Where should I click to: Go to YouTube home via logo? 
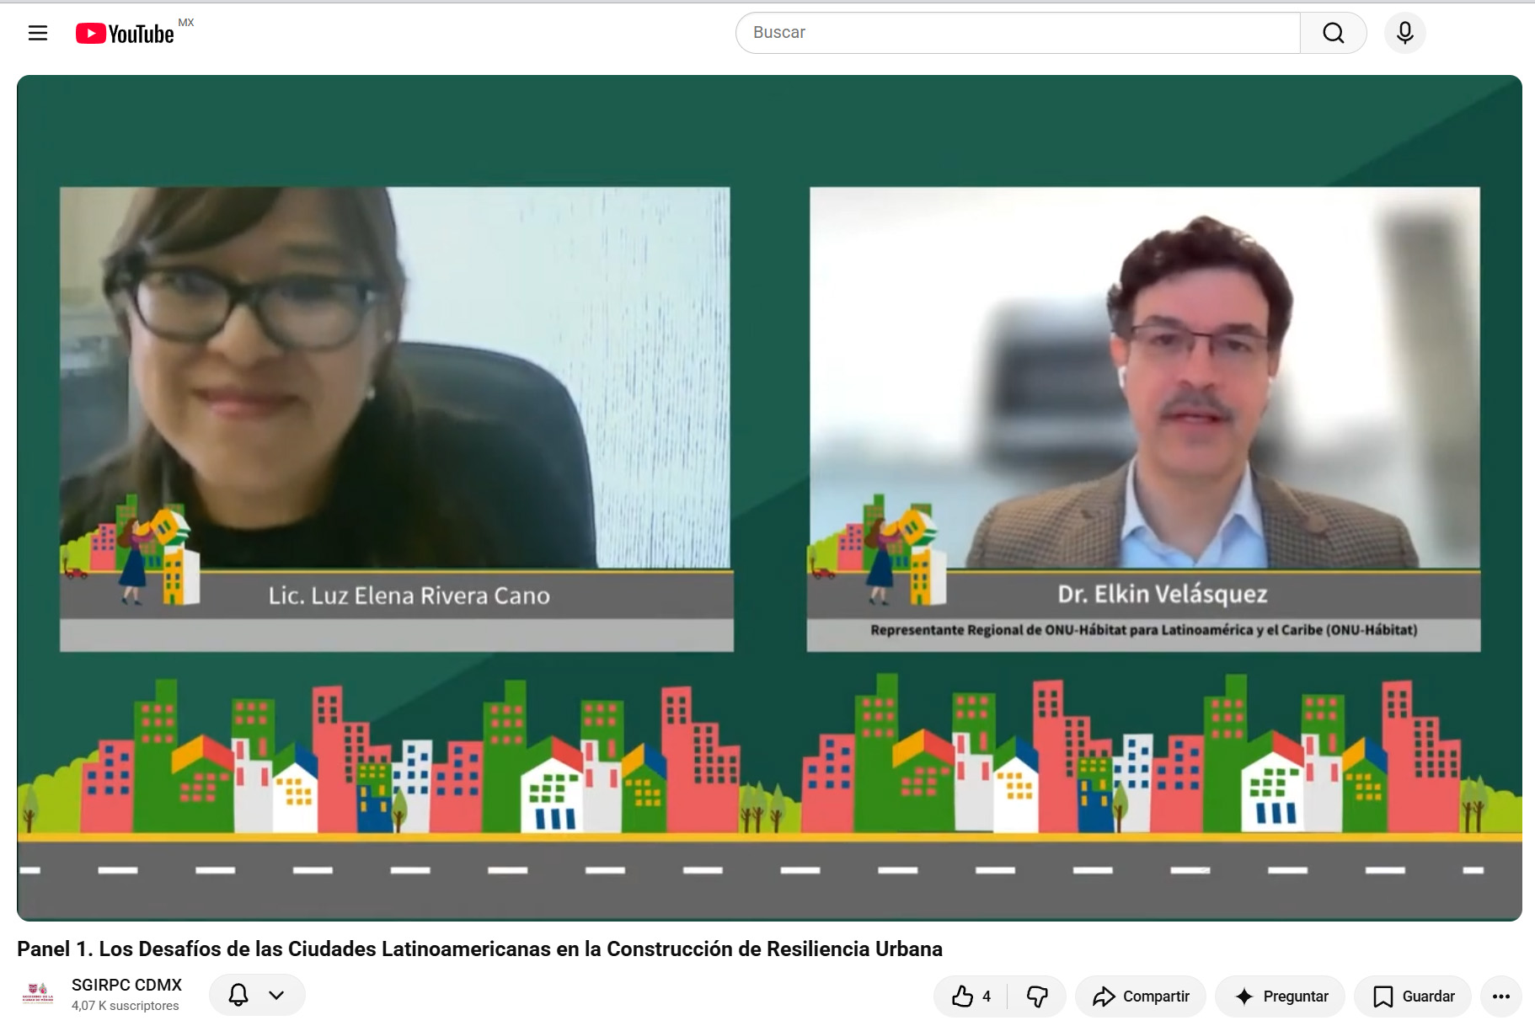coord(126,33)
